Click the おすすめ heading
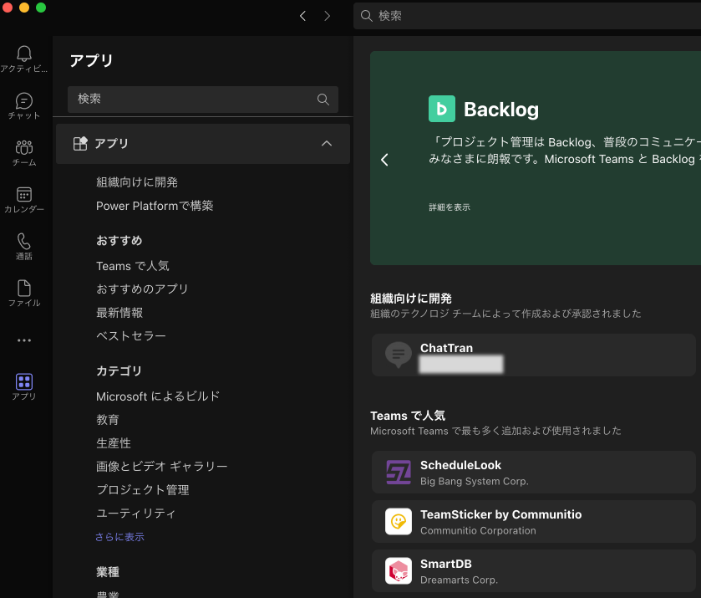This screenshot has width=701, height=598. point(119,241)
